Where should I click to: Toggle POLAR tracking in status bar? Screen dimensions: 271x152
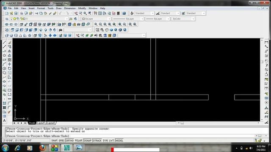pyautogui.click(x=78, y=141)
